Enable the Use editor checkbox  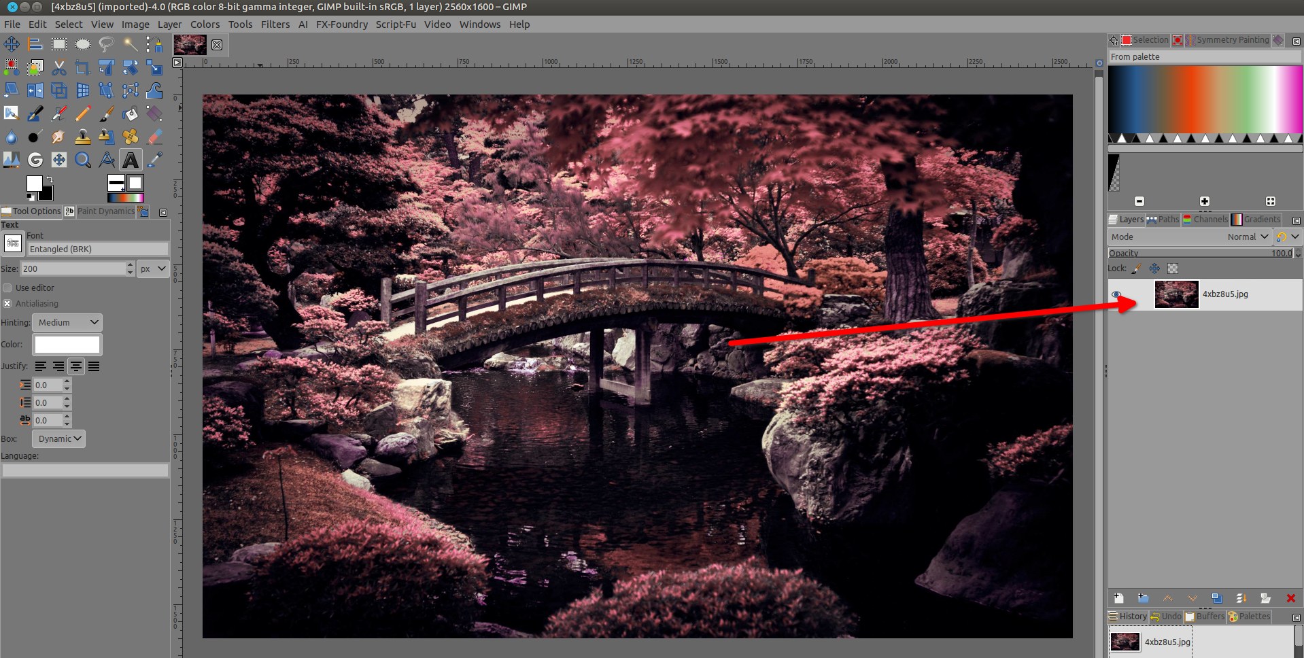pos(7,288)
